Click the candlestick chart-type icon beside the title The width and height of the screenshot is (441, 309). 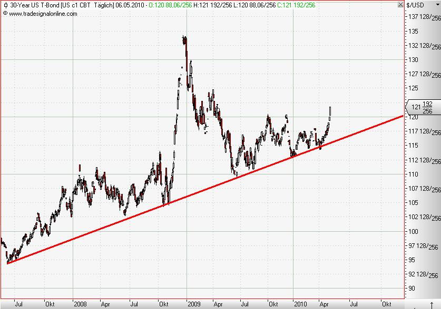(x=6, y=5)
